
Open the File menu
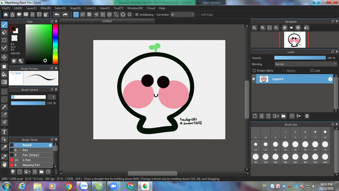[6, 8]
